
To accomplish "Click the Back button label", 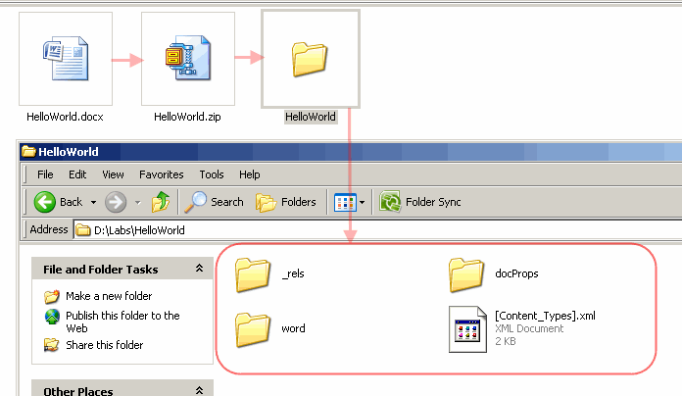I will [71, 202].
